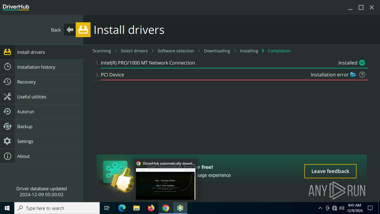Viewport: 380px width, 214px height.
Task: Click the Backup sidebar icon
Action: point(7,126)
